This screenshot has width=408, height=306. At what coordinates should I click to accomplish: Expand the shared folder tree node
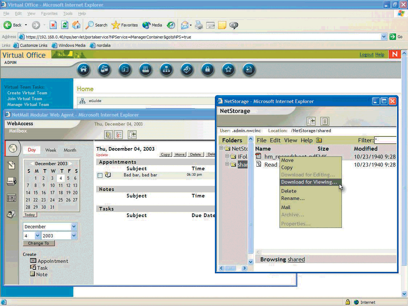tap(227, 164)
